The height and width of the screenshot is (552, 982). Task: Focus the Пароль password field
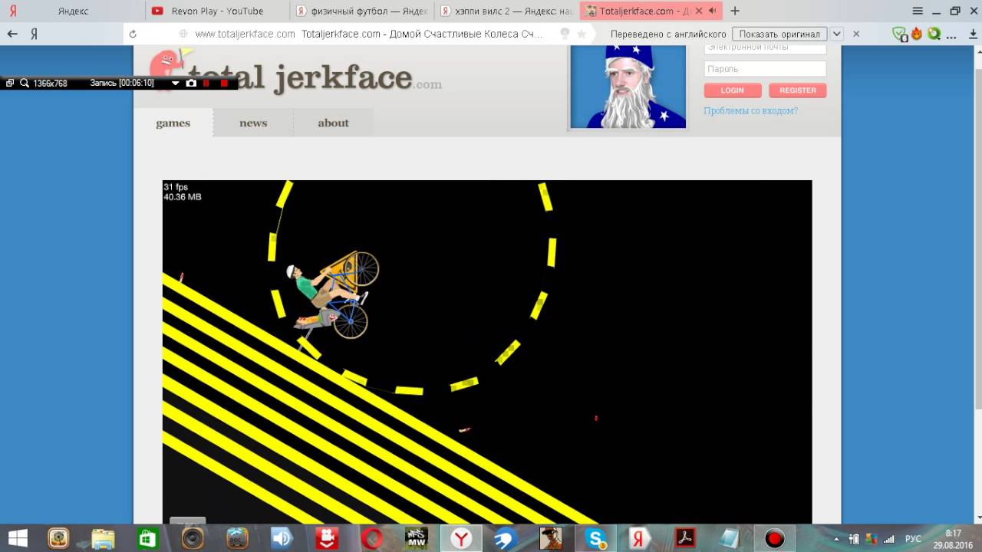coord(765,69)
